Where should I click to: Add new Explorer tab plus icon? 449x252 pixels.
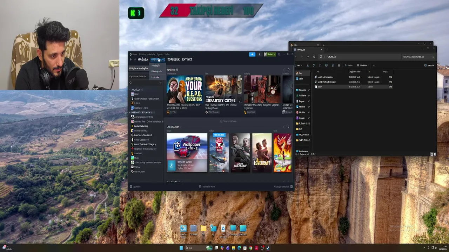pyautogui.click(x=327, y=50)
